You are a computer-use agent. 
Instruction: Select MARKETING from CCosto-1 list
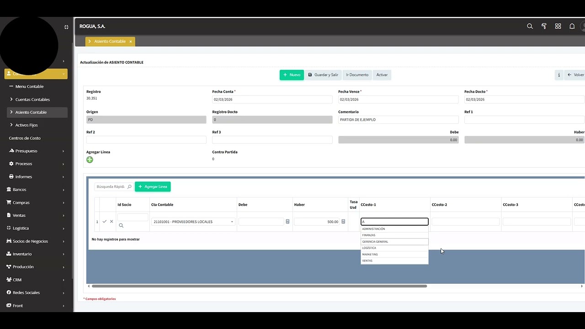394,255
